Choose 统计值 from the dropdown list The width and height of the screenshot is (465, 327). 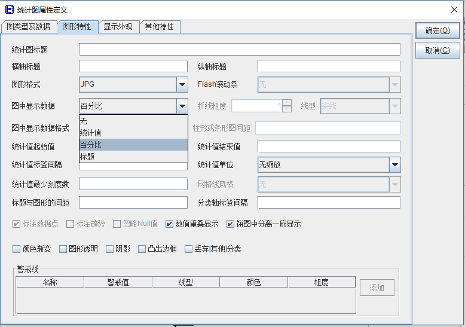coord(133,133)
